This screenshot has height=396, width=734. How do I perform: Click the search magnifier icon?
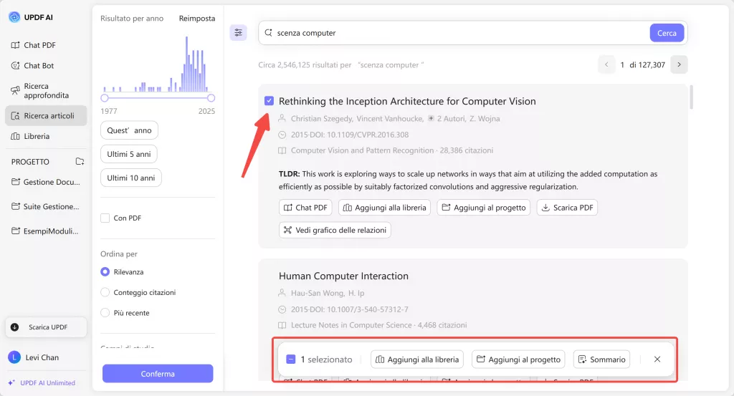pos(268,33)
